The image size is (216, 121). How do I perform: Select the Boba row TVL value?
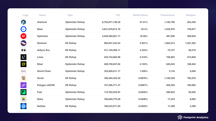click(x=111, y=99)
